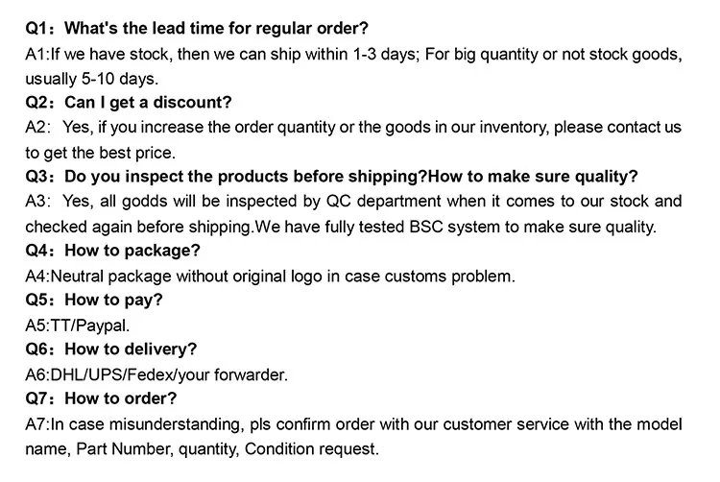
Task: Select the Q4 'How to package?' heading
Action: click(x=112, y=251)
